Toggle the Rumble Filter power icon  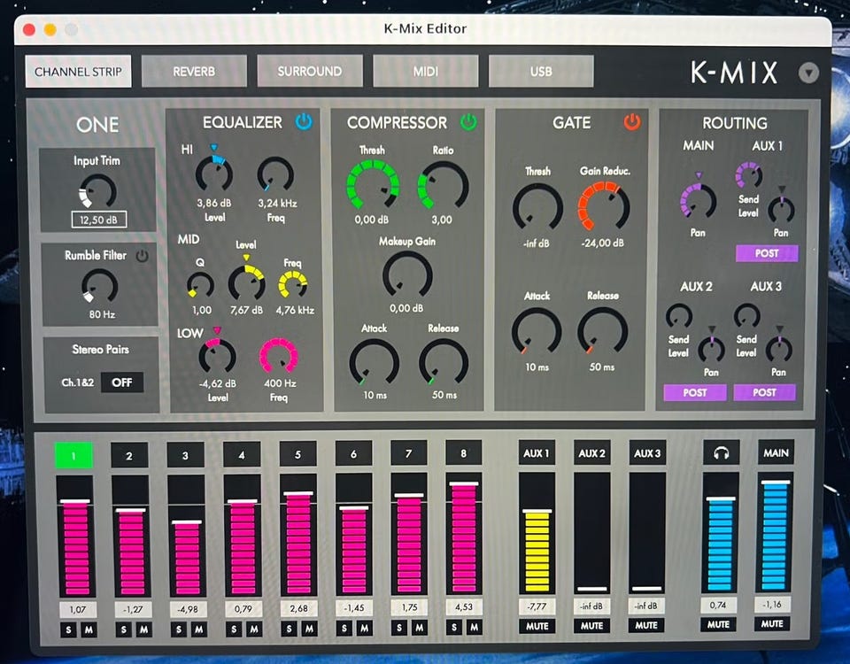(142, 255)
